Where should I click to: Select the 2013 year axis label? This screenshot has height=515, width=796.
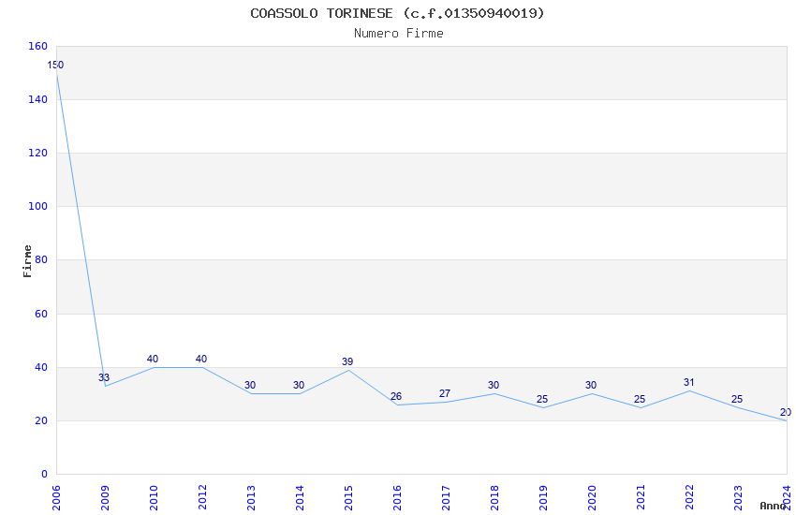[x=251, y=498]
